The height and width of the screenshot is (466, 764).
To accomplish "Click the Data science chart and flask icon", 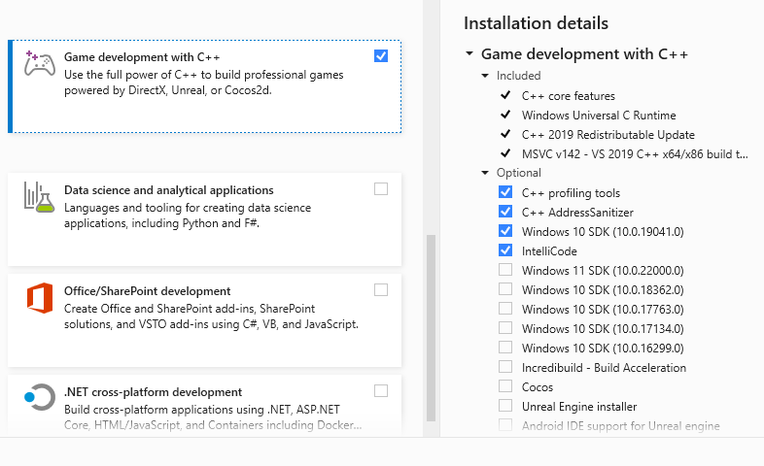I will point(40,196).
